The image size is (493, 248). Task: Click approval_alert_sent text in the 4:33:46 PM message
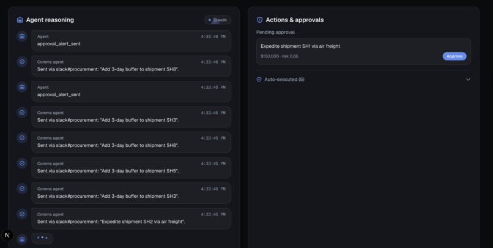[x=59, y=43]
